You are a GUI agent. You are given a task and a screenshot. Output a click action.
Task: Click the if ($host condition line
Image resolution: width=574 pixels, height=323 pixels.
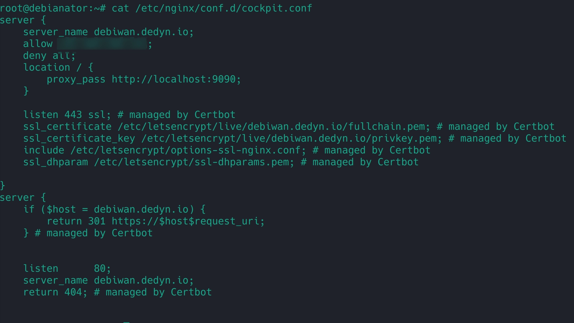114,210
